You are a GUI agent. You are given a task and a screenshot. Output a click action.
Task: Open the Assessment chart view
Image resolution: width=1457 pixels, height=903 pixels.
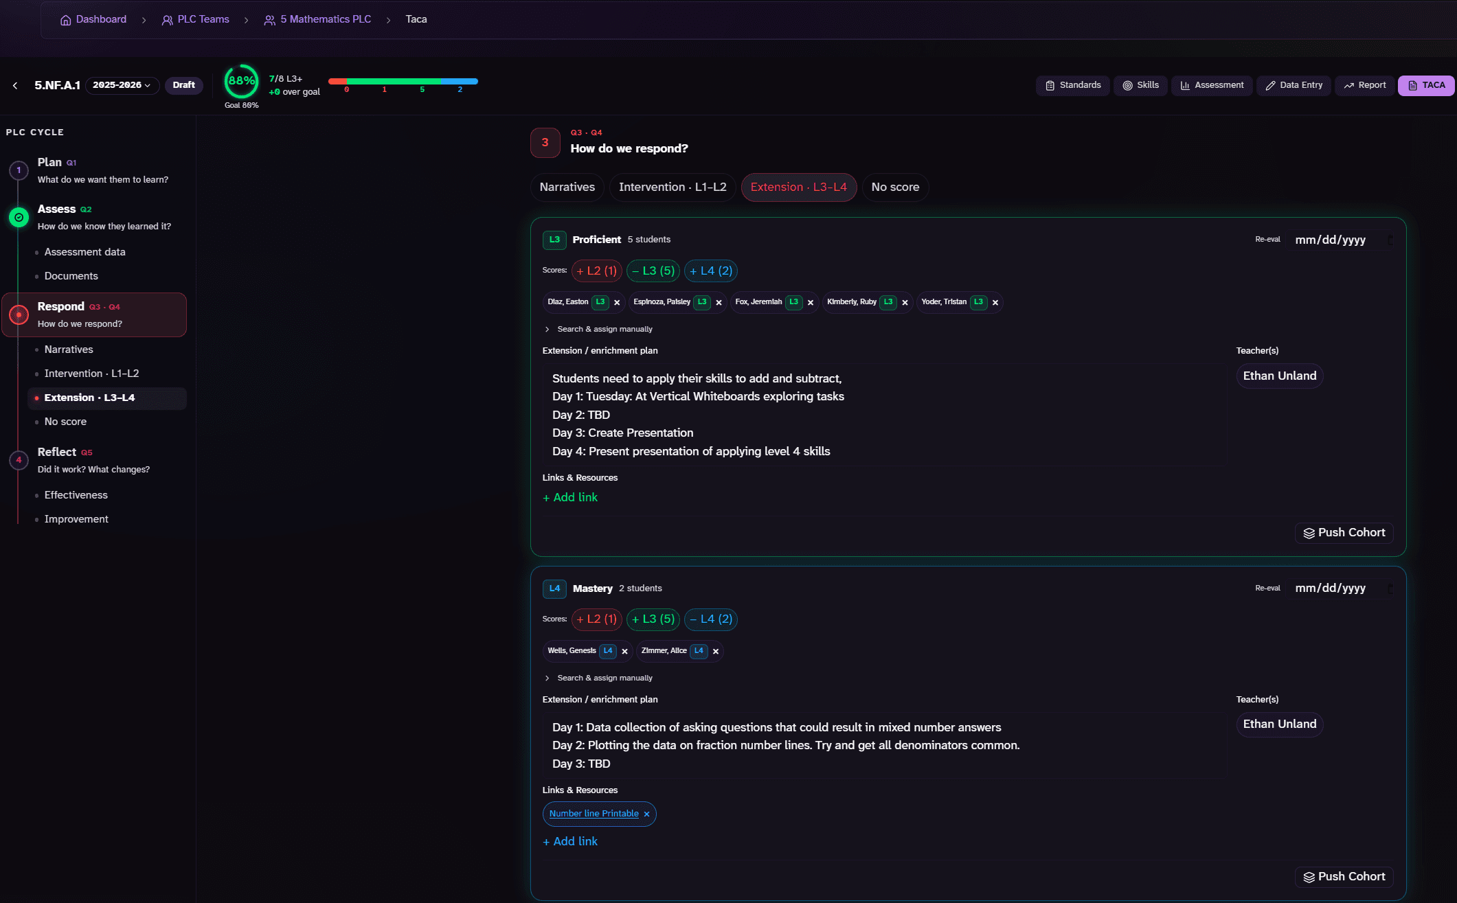pyautogui.click(x=1212, y=85)
